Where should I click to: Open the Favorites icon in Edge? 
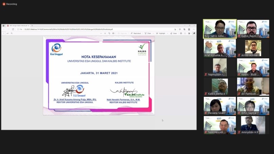point(180,30)
